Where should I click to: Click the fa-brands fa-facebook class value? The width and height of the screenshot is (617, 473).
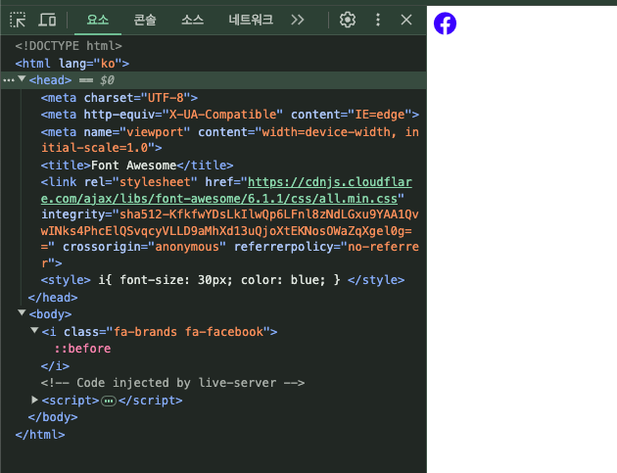[188, 332]
